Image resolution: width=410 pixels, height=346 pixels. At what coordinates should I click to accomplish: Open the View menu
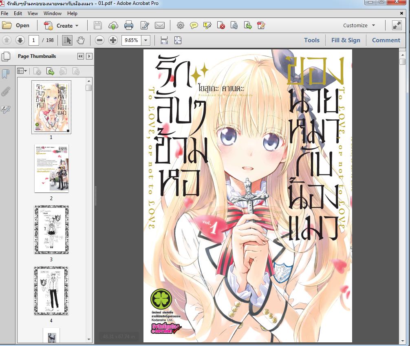33,13
